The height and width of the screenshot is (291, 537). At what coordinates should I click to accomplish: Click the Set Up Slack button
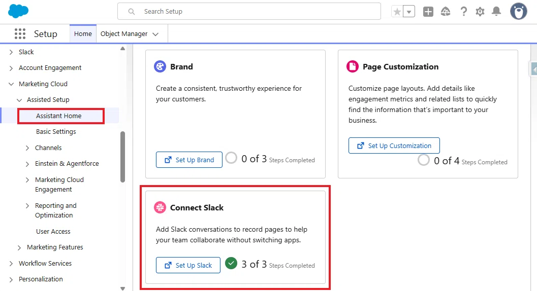[188, 265]
